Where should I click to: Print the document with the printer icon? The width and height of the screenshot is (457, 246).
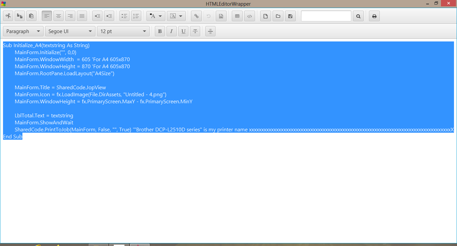click(374, 16)
